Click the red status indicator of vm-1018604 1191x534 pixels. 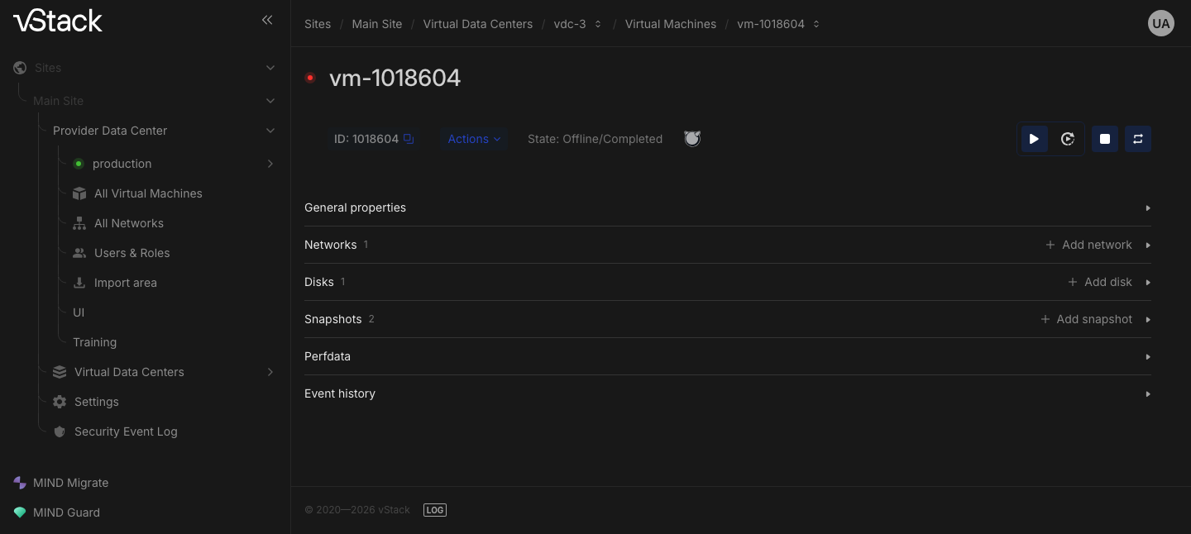(x=310, y=78)
